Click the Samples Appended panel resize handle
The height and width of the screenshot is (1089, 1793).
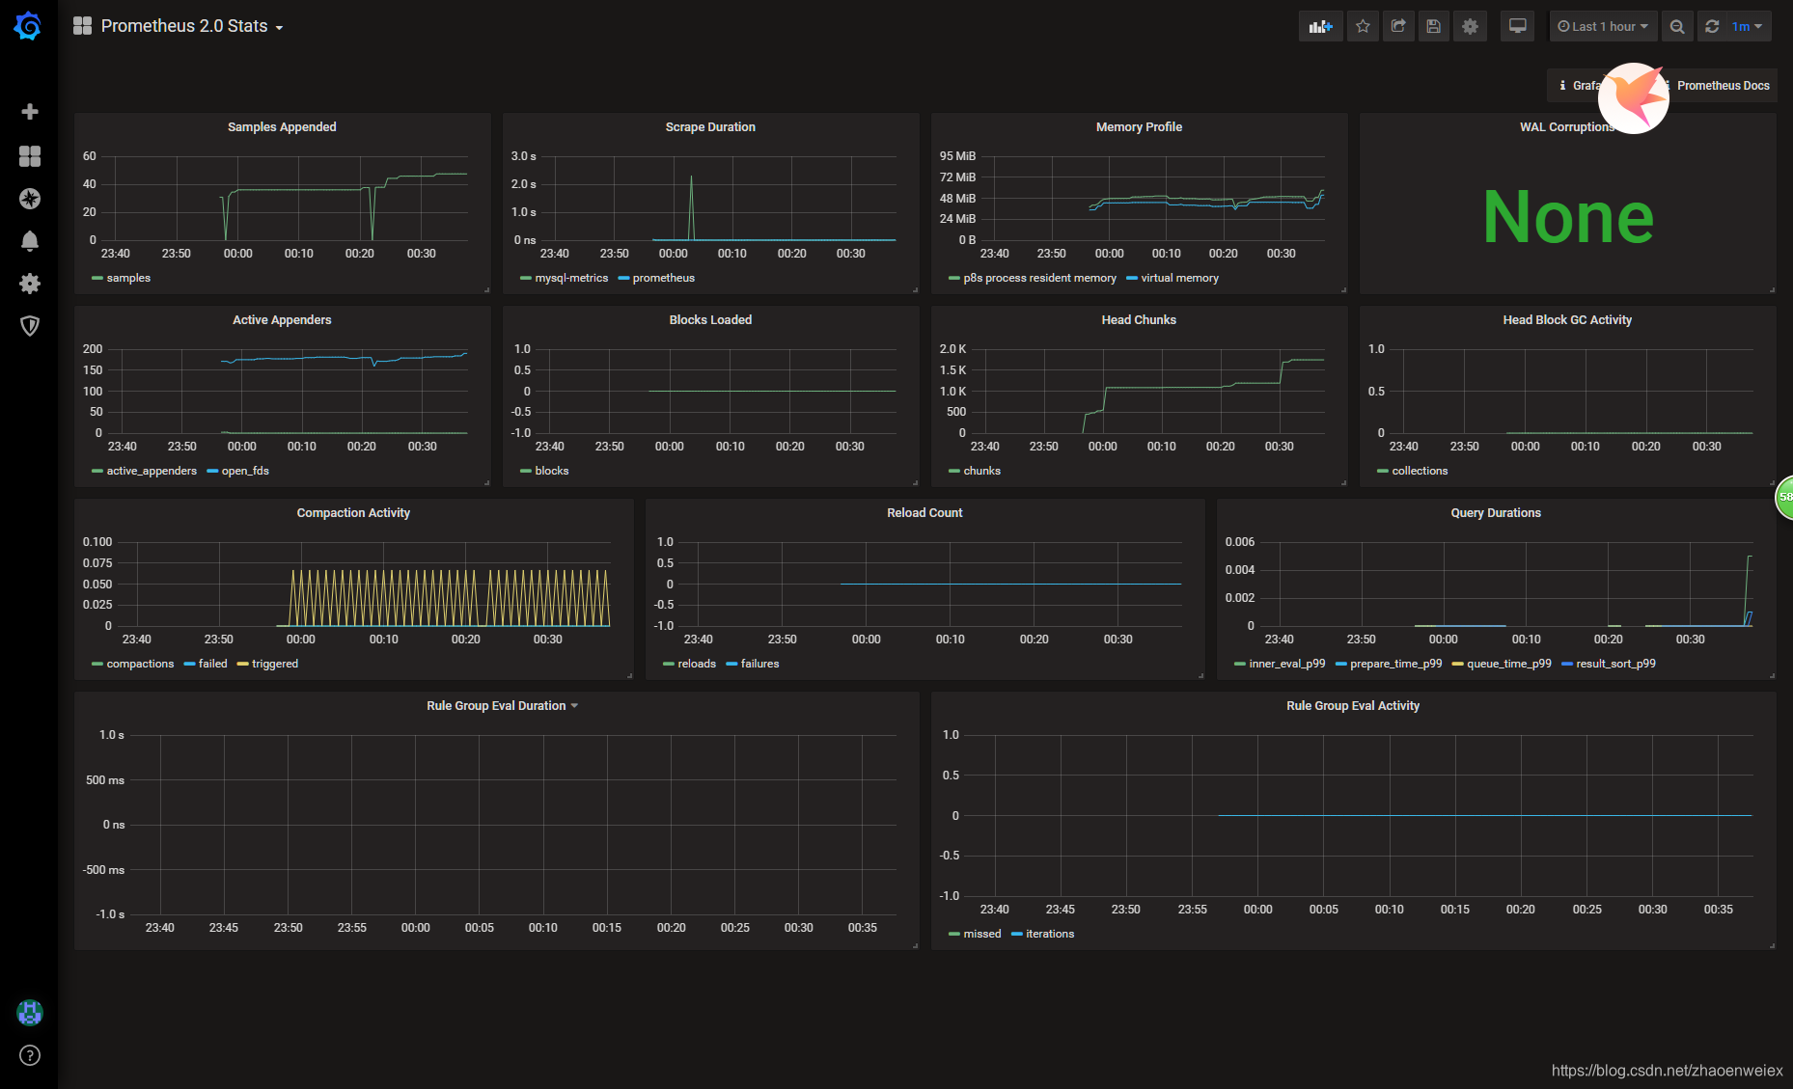486,289
